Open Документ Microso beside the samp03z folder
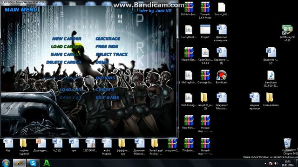 [x=222, y=98]
